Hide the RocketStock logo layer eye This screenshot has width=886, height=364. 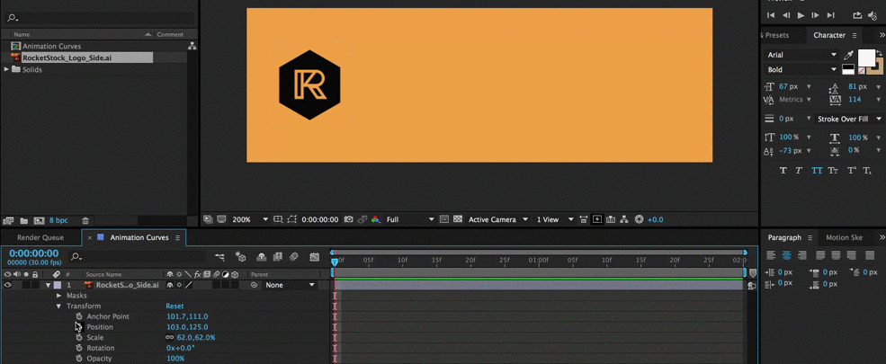8,285
